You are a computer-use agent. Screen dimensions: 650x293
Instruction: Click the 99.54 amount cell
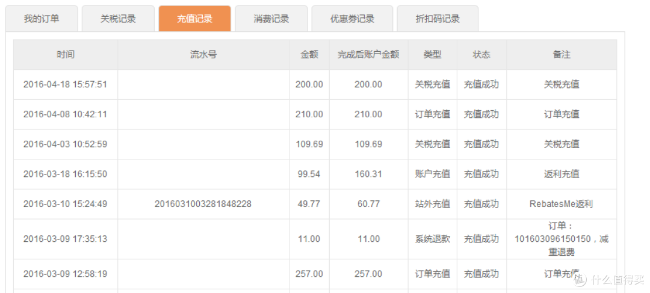pos(309,174)
